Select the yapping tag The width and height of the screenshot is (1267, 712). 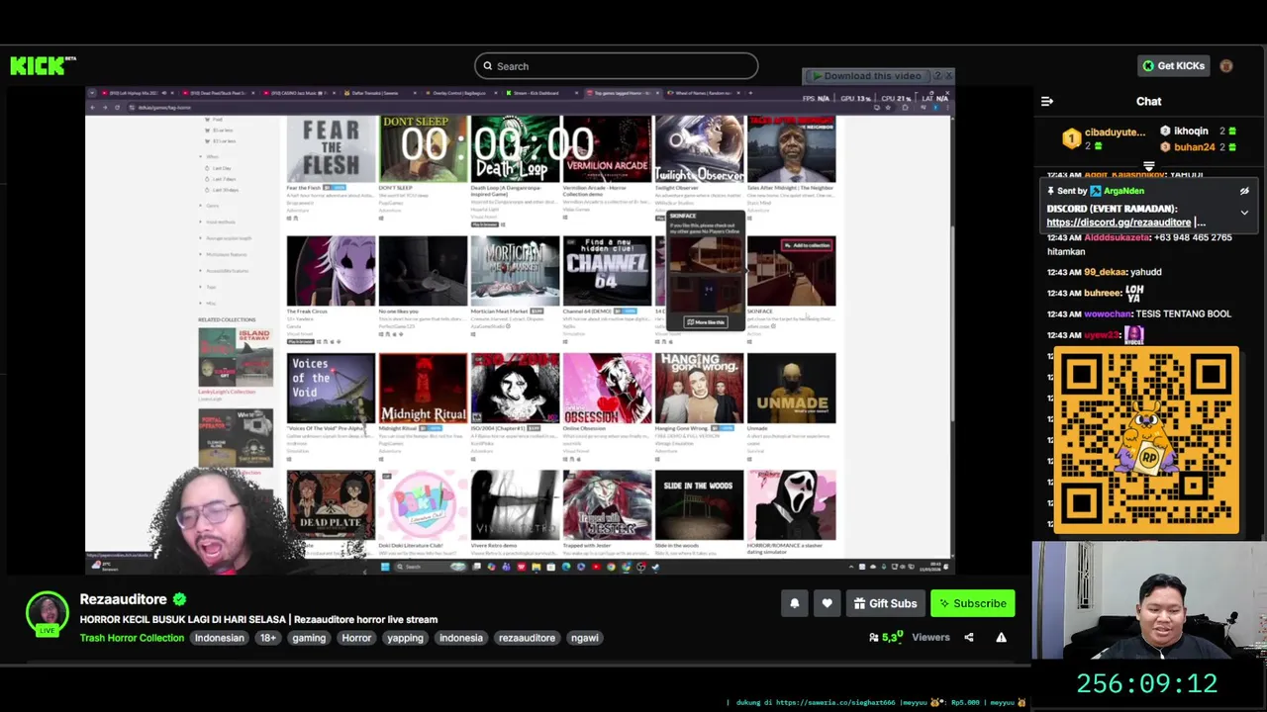coord(405,638)
